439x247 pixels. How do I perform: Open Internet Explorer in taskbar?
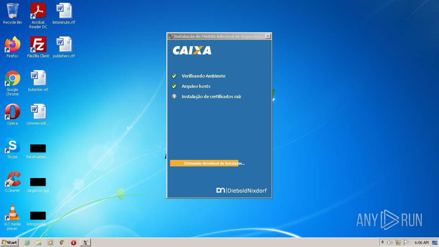(x=27, y=243)
